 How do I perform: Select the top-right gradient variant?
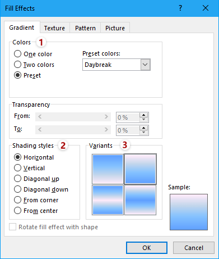pyautogui.click(x=140, y=169)
